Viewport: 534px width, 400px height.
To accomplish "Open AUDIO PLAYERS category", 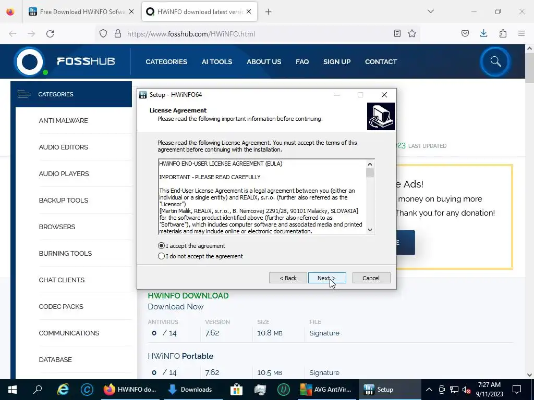I will [x=64, y=174].
